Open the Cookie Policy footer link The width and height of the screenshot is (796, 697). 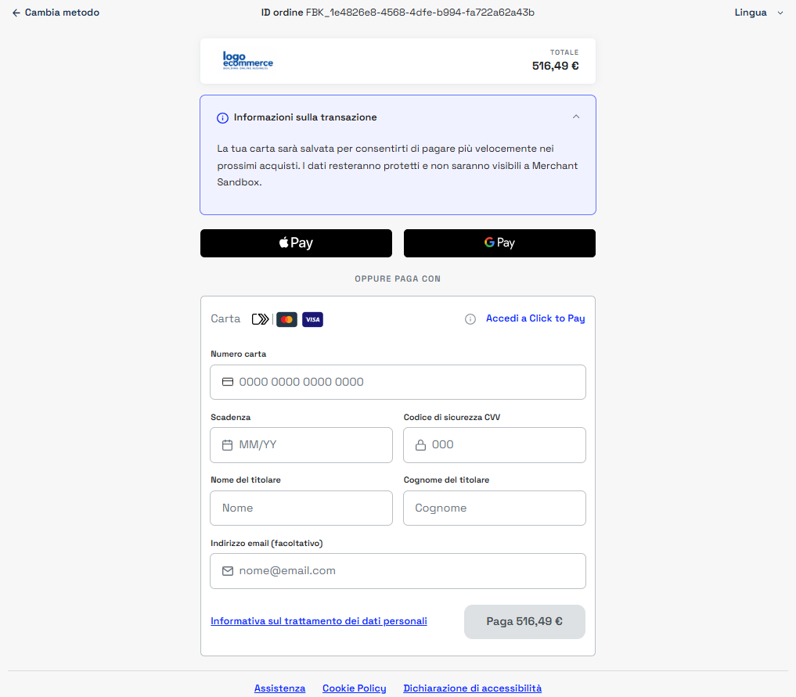click(x=355, y=688)
